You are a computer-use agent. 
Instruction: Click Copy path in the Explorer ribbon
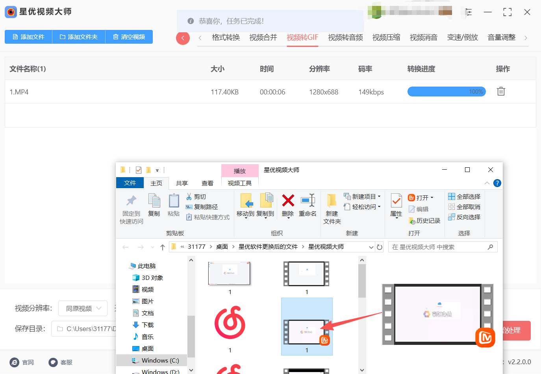(202, 207)
